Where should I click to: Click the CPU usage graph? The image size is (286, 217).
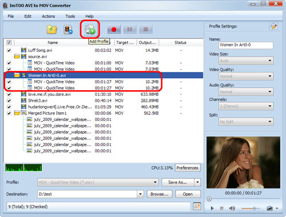[x=23, y=168]
